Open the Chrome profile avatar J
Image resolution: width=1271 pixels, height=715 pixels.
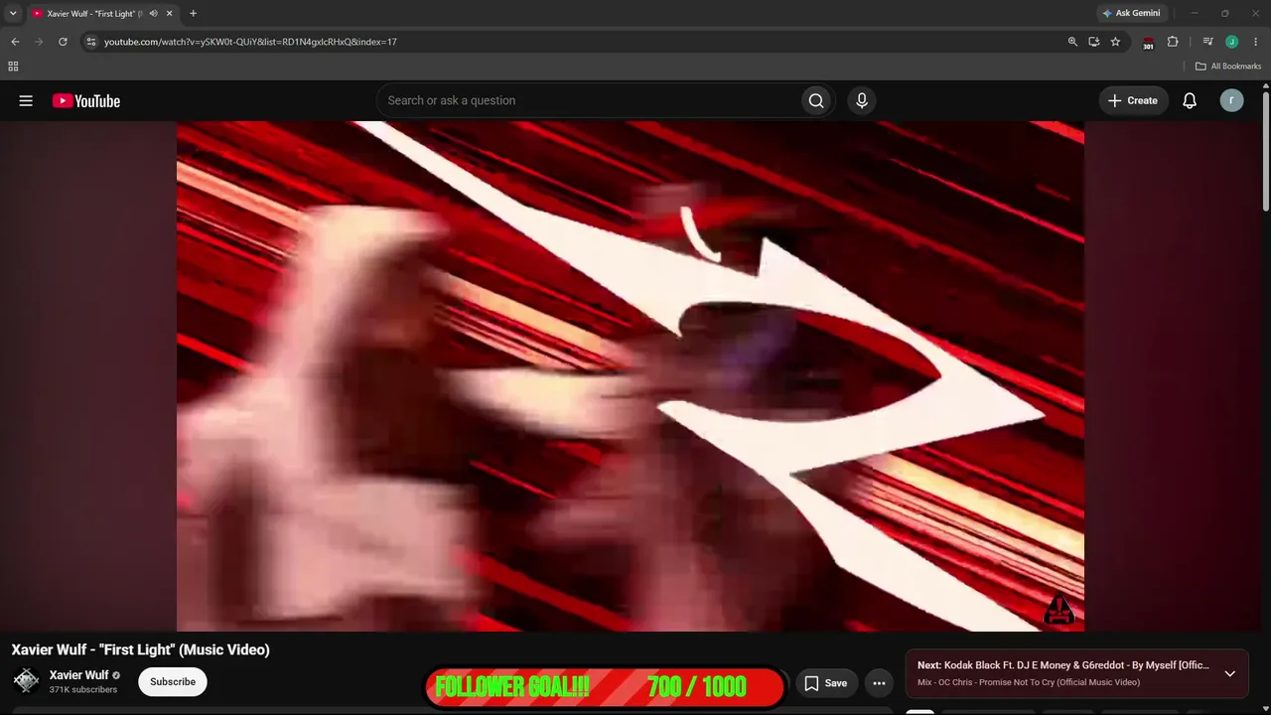(1231, 42)
